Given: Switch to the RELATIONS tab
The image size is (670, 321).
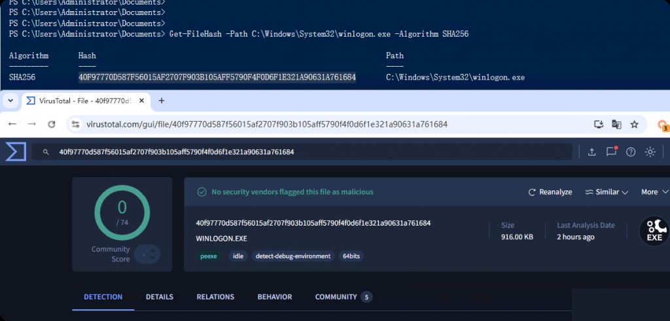Looking at the screenshot, I should (215, 297).
